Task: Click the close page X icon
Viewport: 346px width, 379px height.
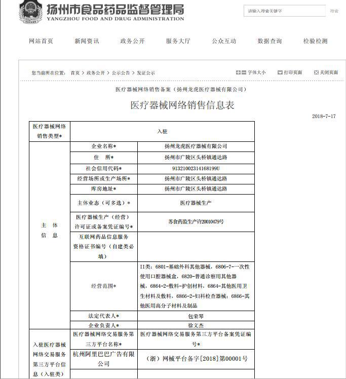Action: pyautogui.click(x=316, y=72)
